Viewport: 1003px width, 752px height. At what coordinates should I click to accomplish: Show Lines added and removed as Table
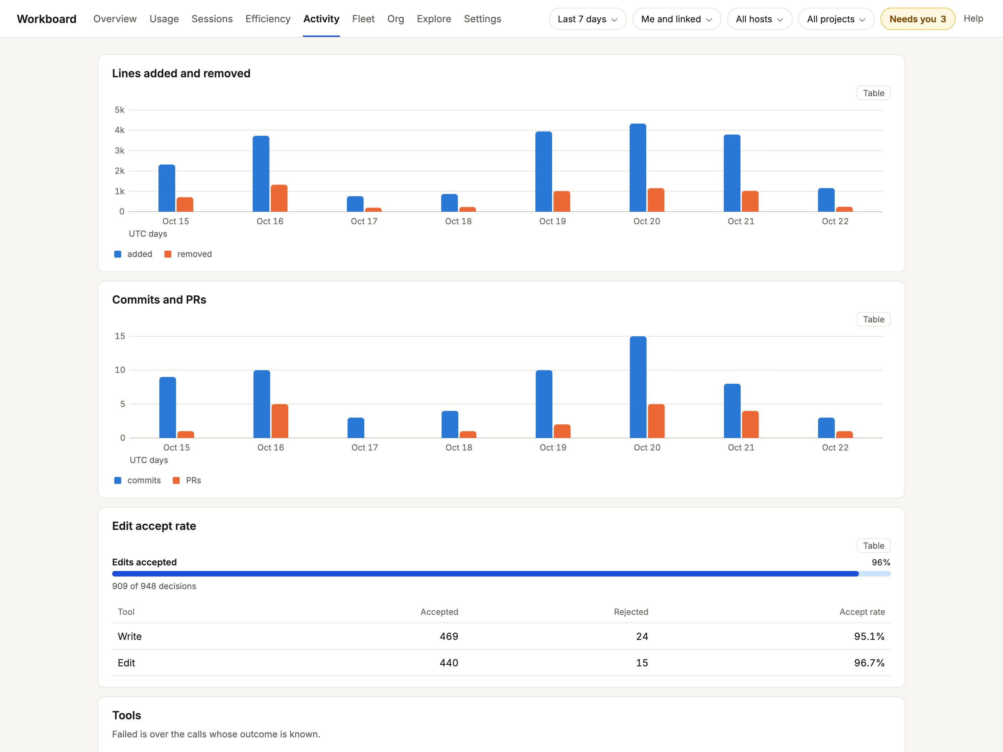(x=873, y=93)
